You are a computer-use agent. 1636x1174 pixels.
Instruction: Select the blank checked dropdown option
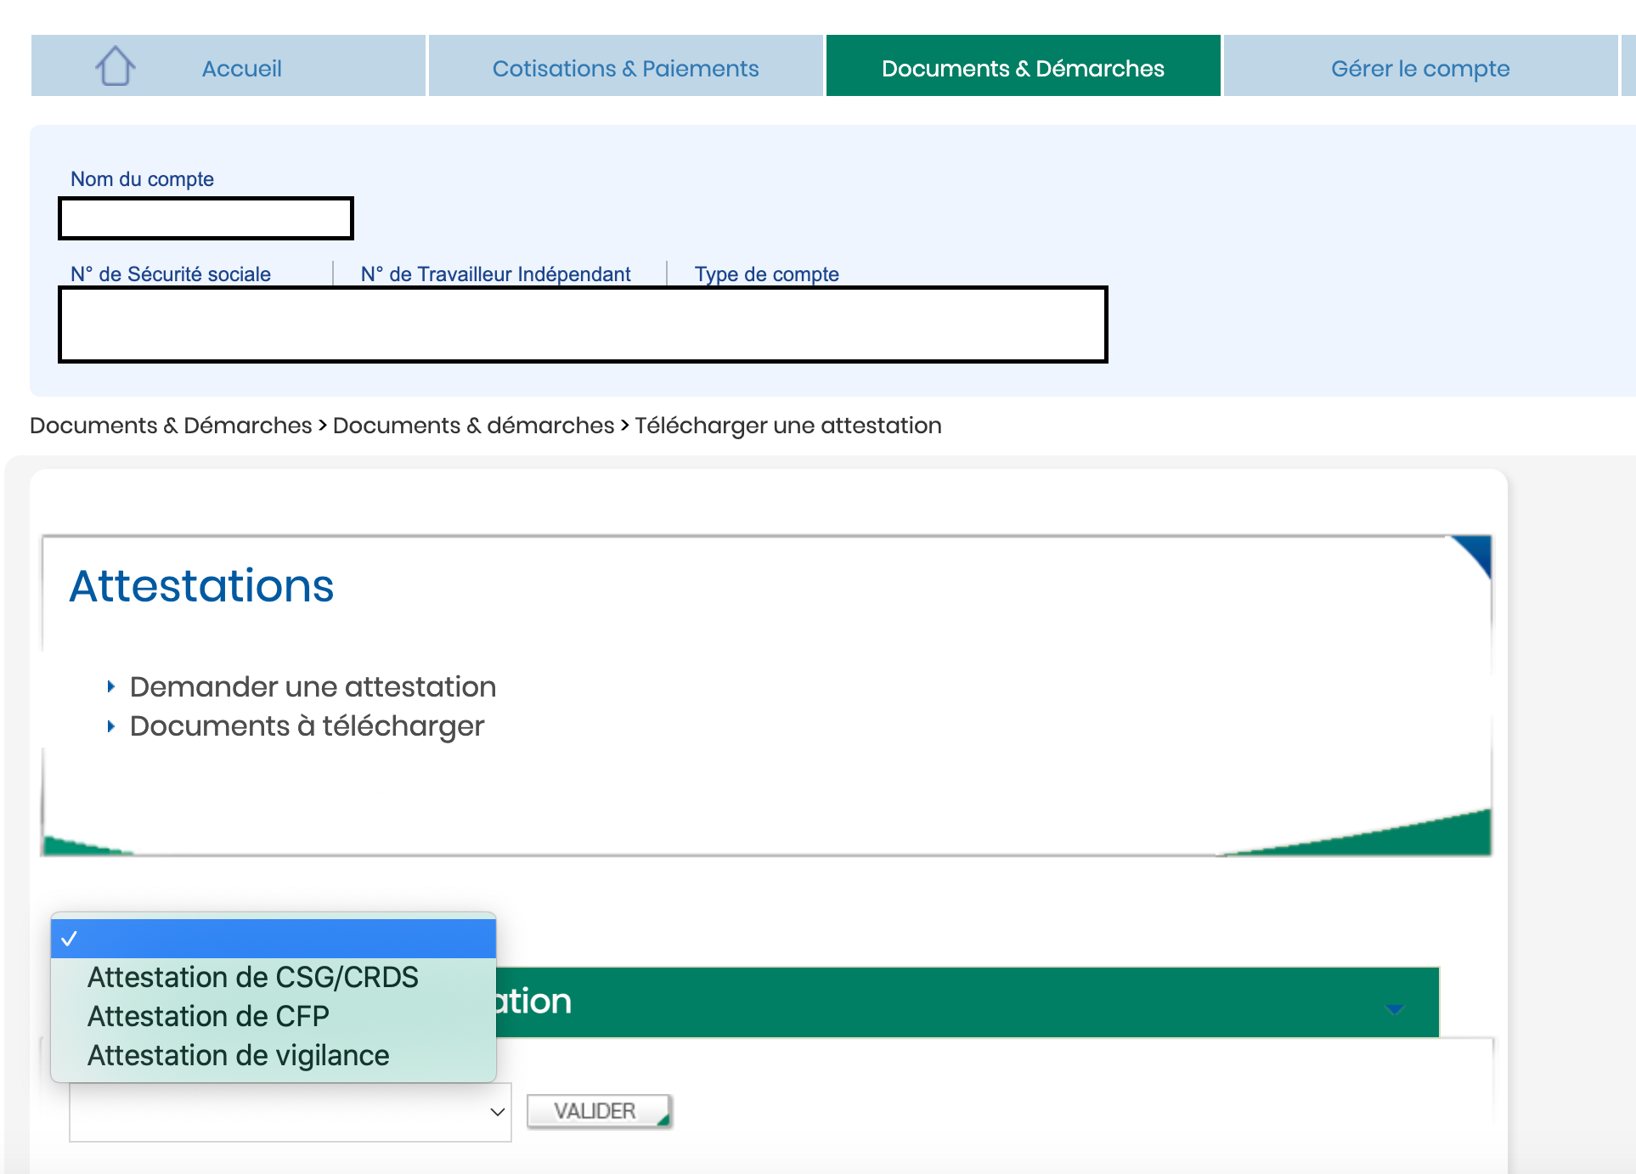(x=274, y=939)
